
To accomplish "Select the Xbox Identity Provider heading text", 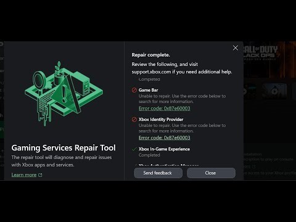I will point(161,120).
